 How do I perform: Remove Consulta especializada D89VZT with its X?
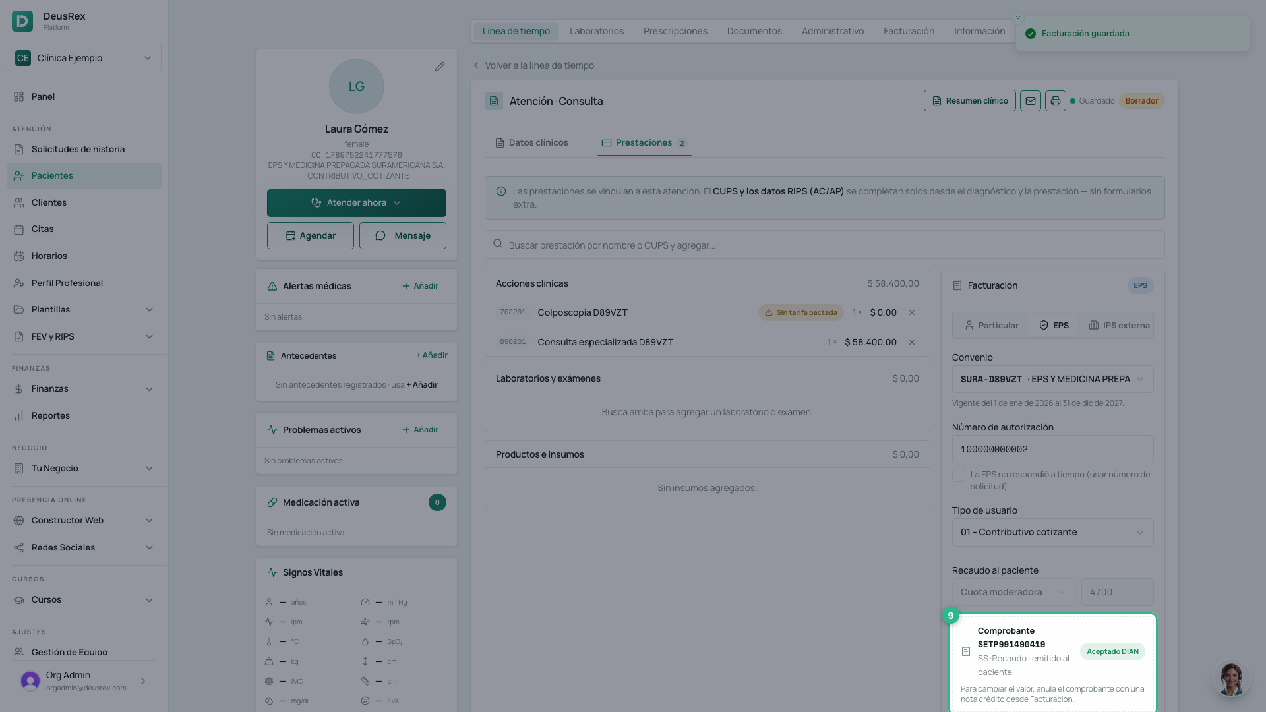pyautogui.click(x=912, y=342)
